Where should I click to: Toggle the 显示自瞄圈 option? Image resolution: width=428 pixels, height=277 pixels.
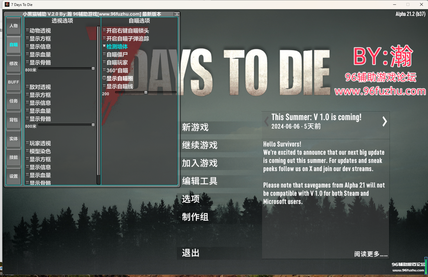[x=104, y=78]
